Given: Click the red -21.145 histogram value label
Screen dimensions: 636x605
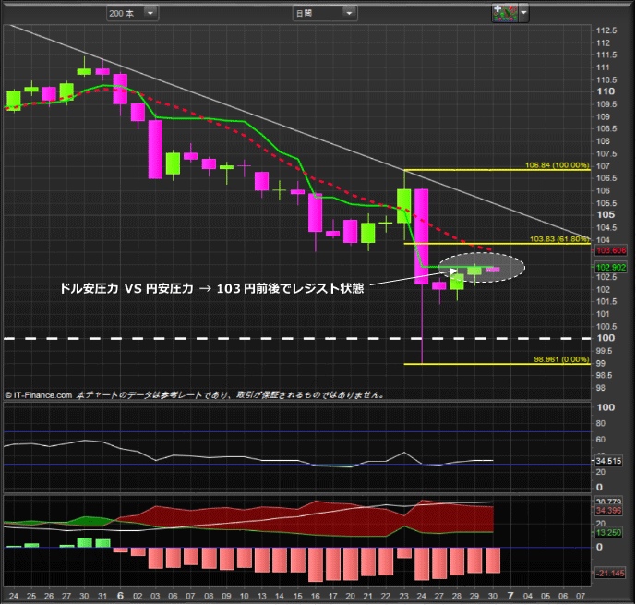Looking at the screenshot, I should click(x=609, y=574).
